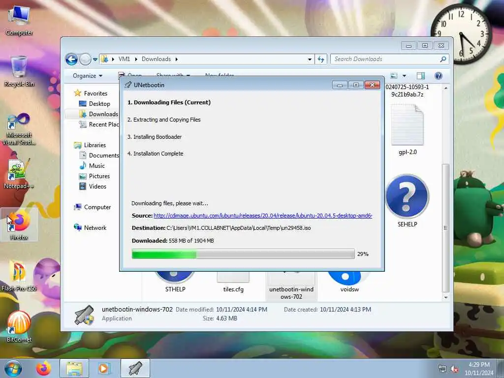This screenshot has height=378, width=504.
Task: Open the address bar root location arrow
Action: point(113,59)
